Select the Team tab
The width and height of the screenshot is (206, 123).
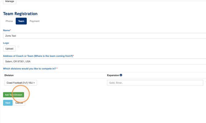click(21, 21)
